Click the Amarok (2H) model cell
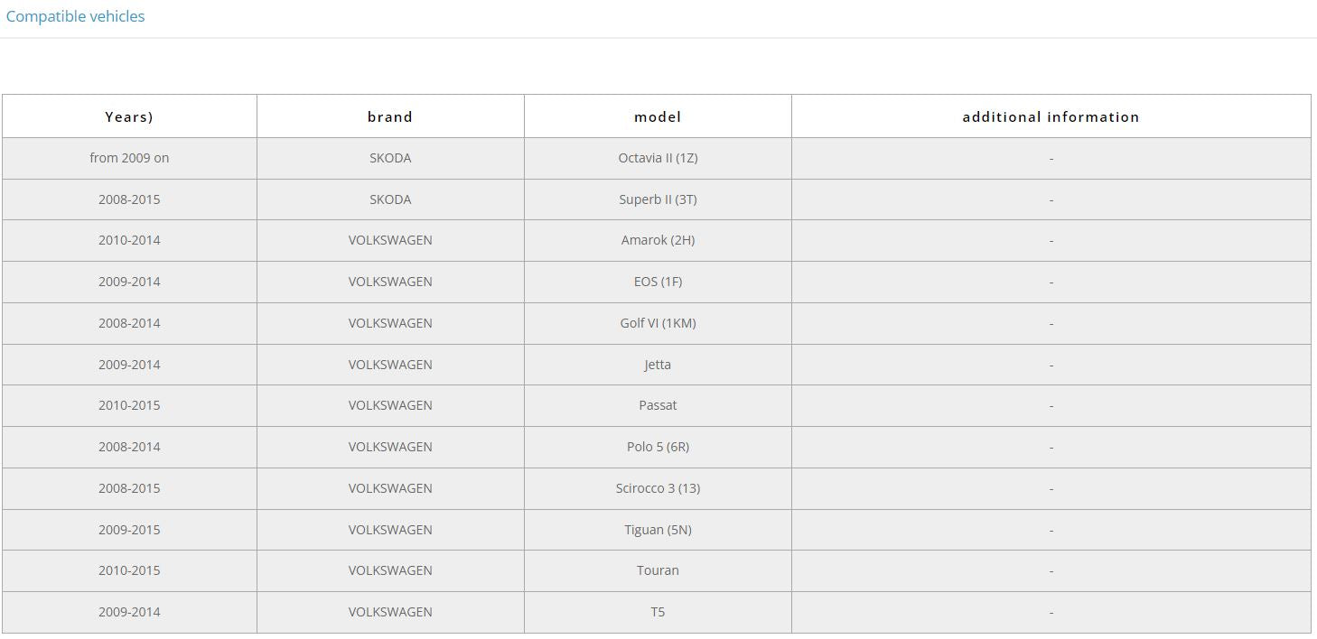Image resolution: width=1317 pixels, height=639 pixels. pos(658,240)
